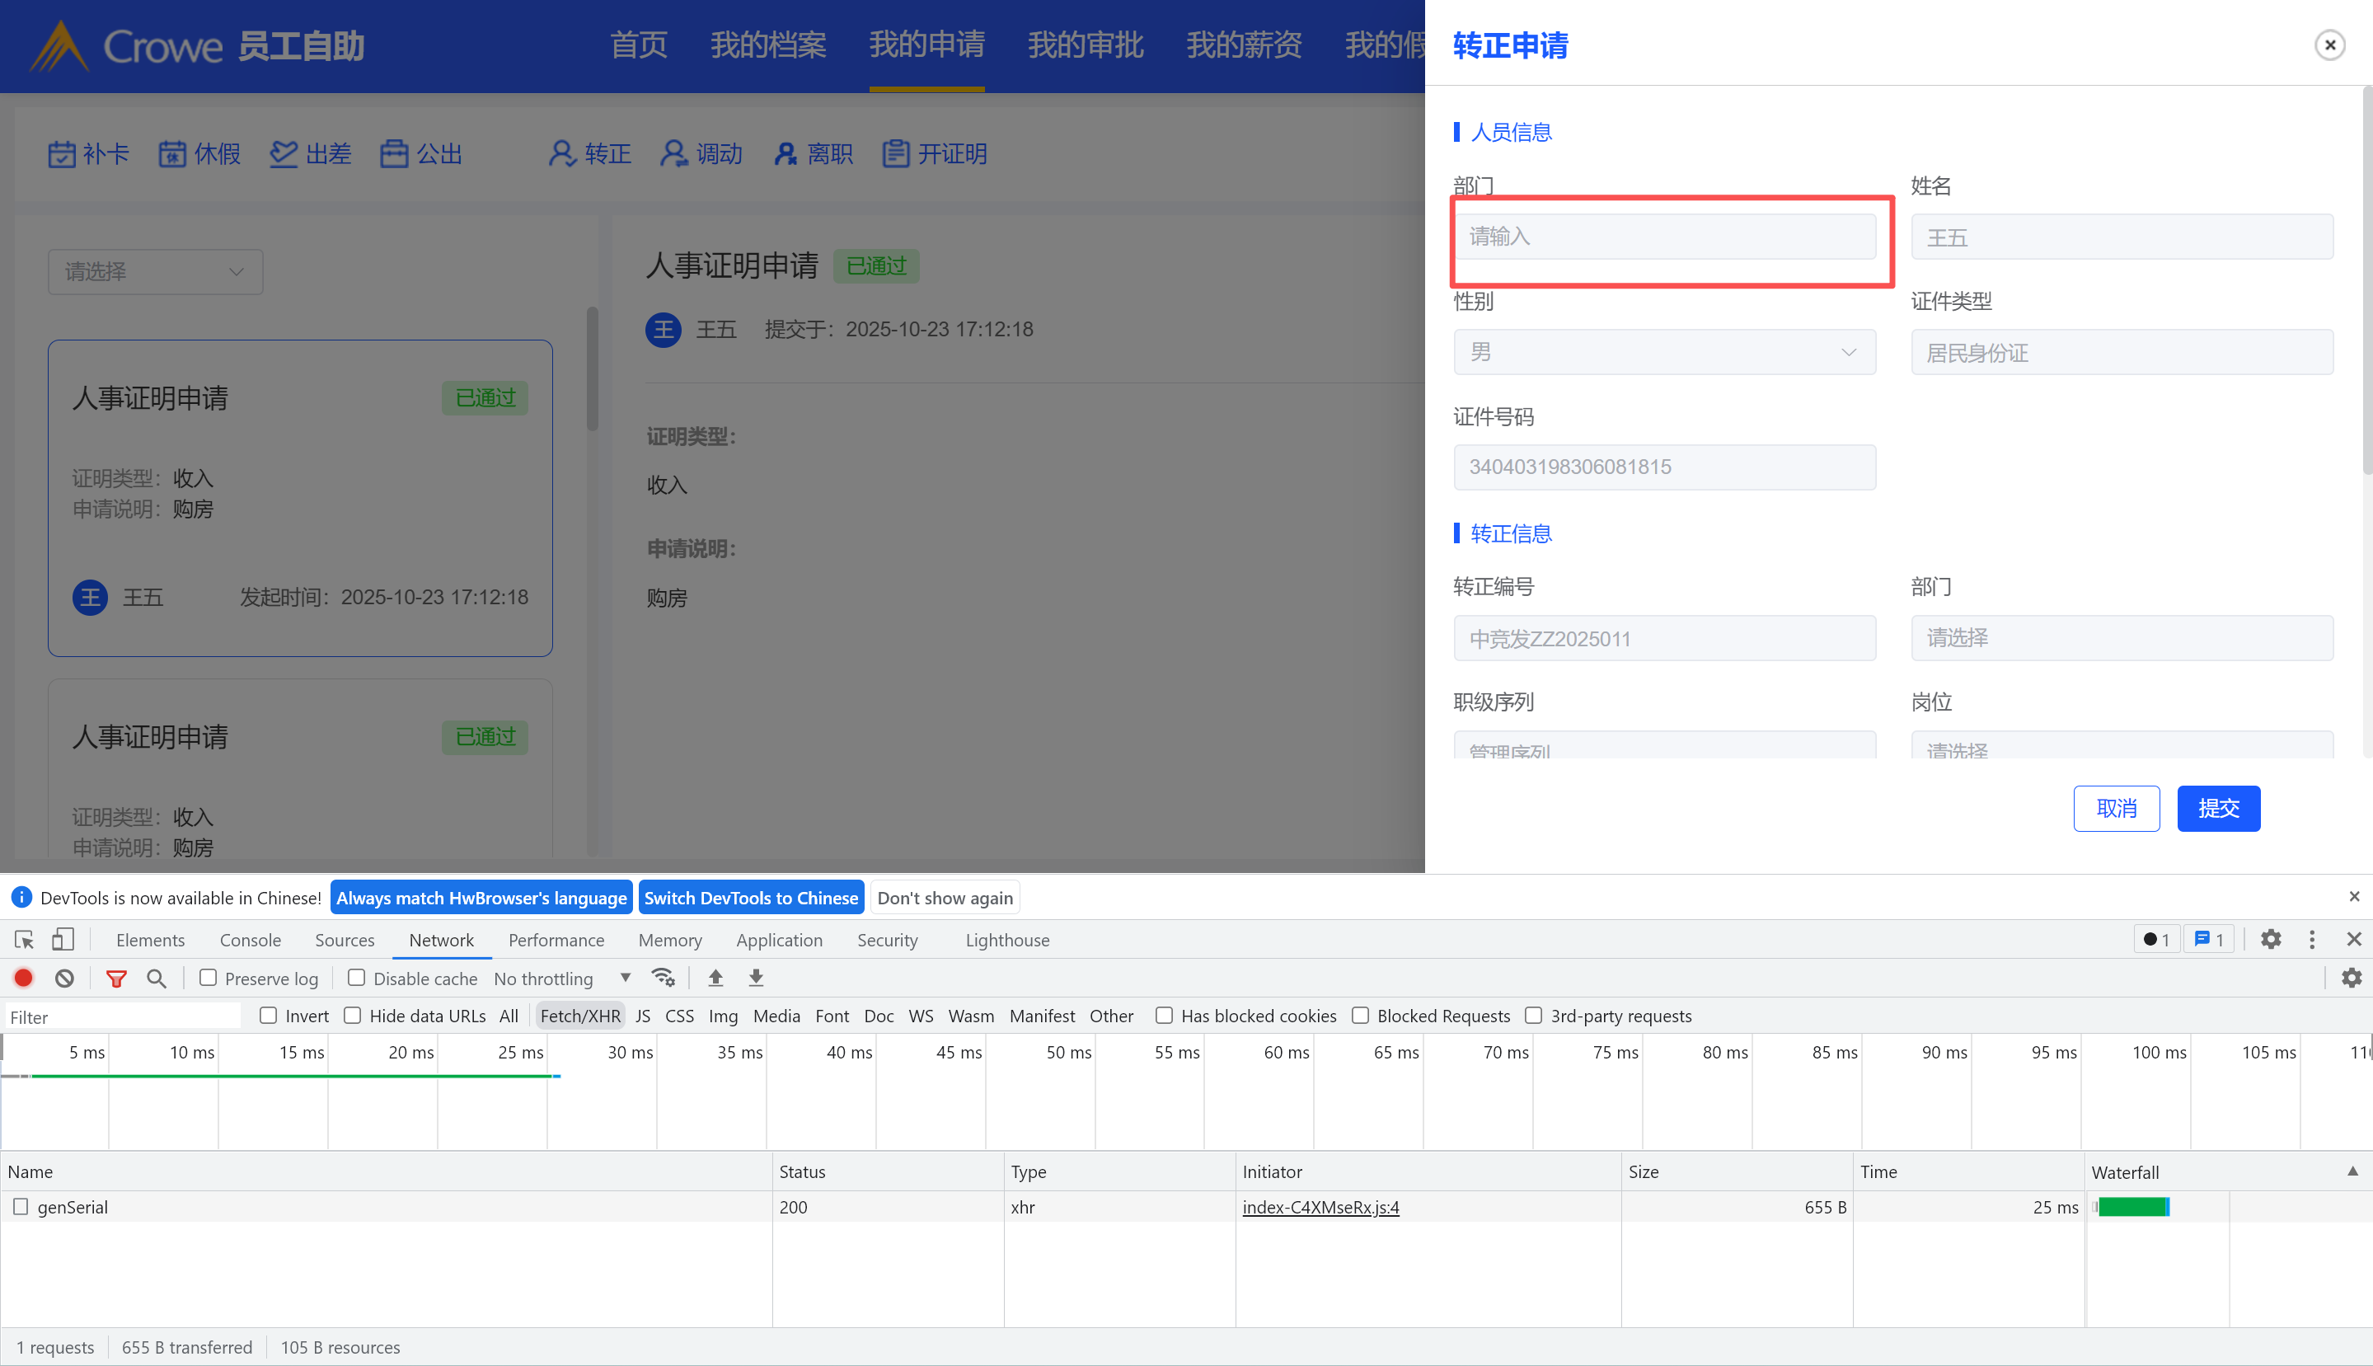Screen dimensions: 2373x1366
Task: Enable the Preserve log checkbox
Action: 209,978
